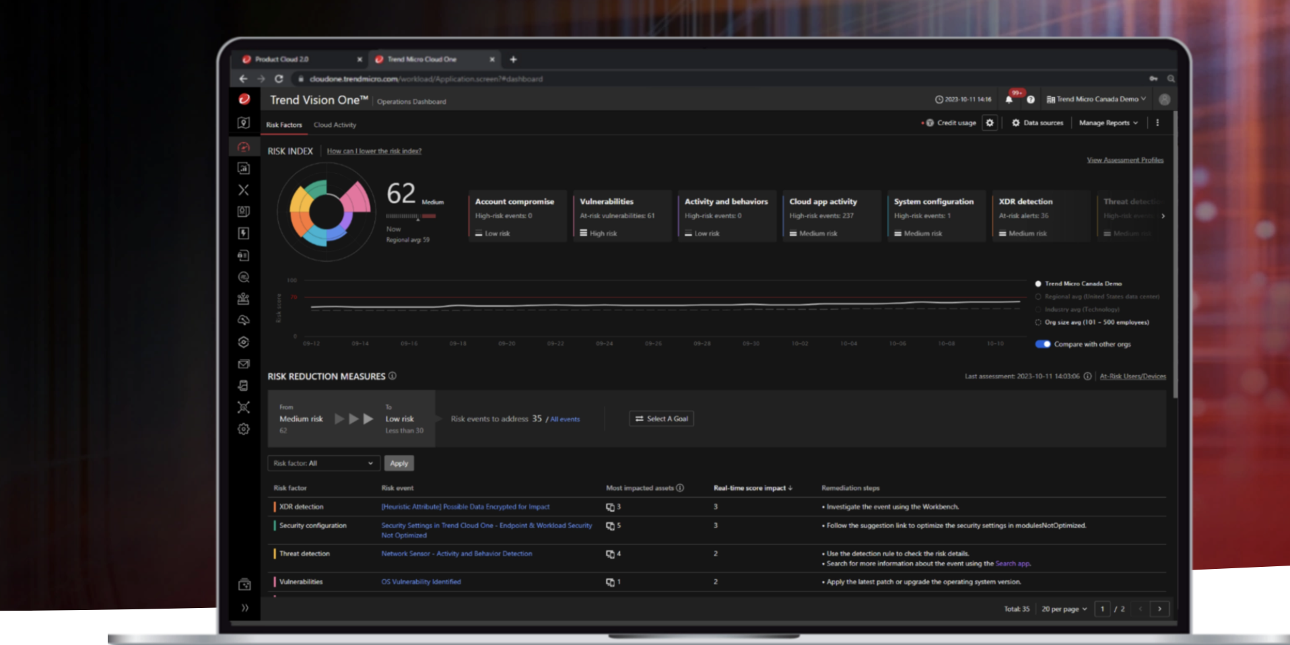The image size is (1290, 645).
Task: Select Org size avg (101 - 500 employees) radio
Action: 1038,322
